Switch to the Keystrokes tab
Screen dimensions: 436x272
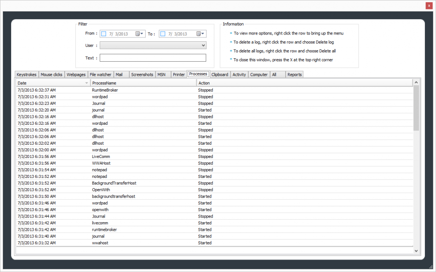click(x=27, y=74)
